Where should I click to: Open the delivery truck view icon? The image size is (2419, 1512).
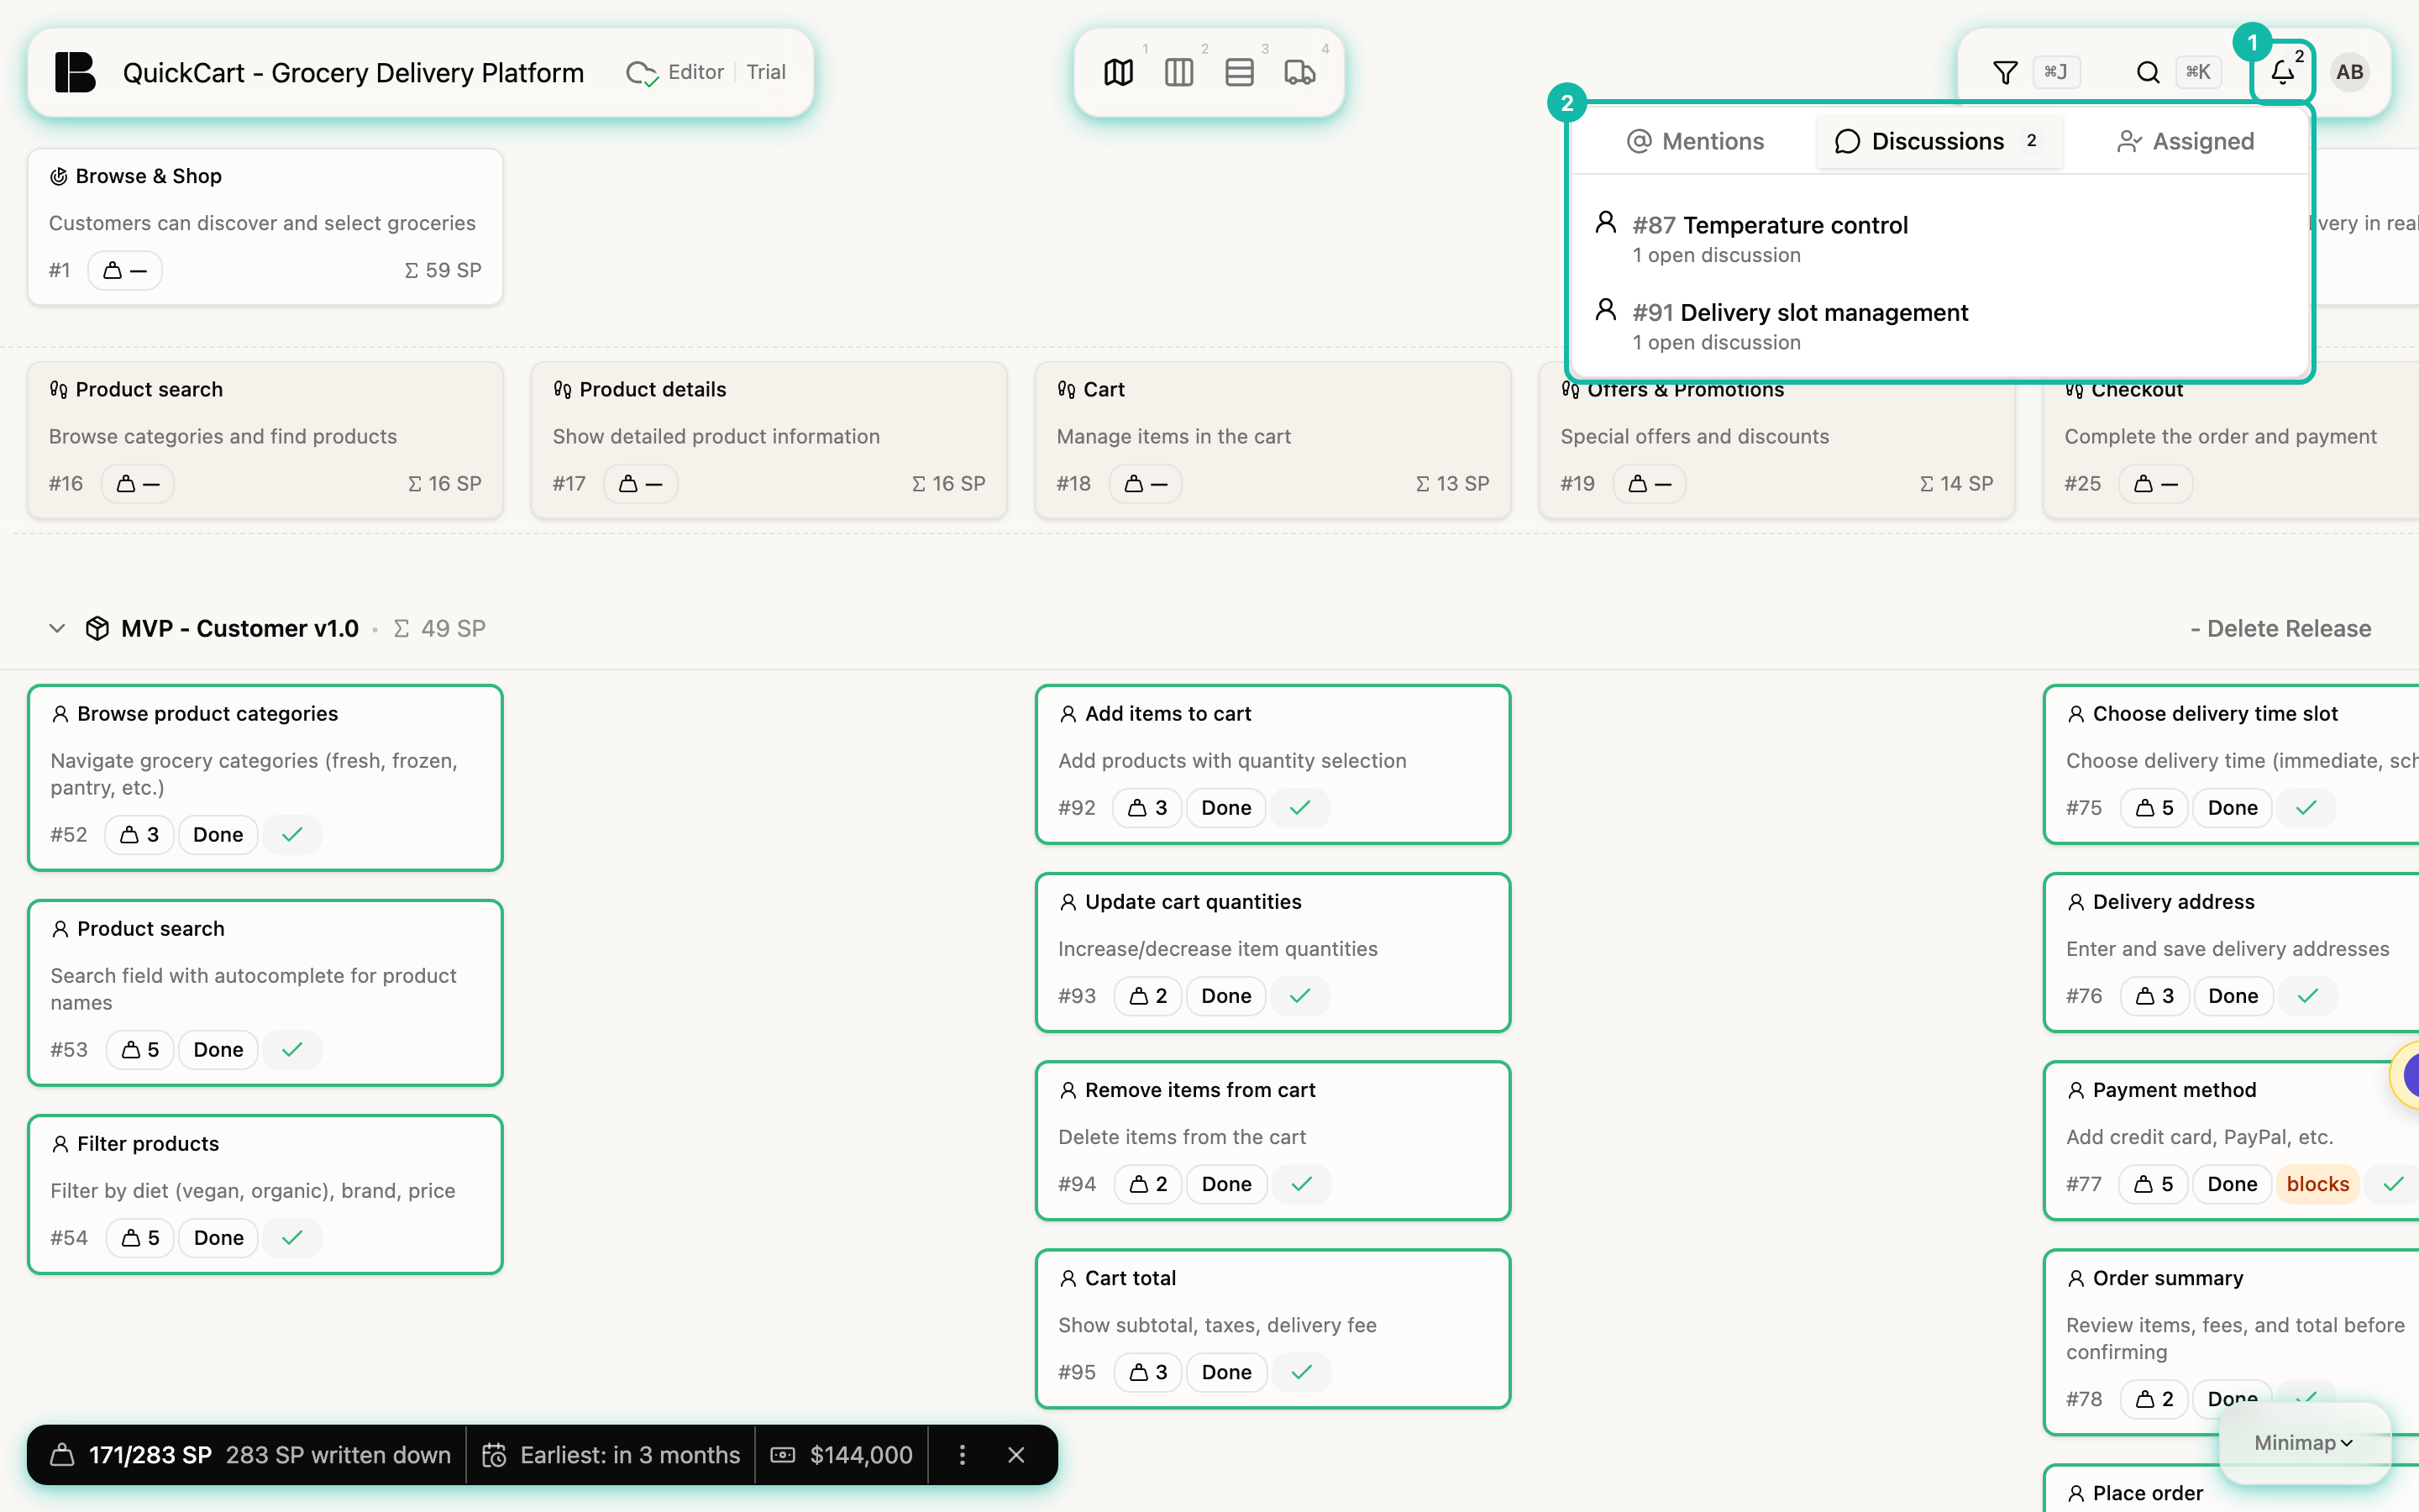[1299, 72]
